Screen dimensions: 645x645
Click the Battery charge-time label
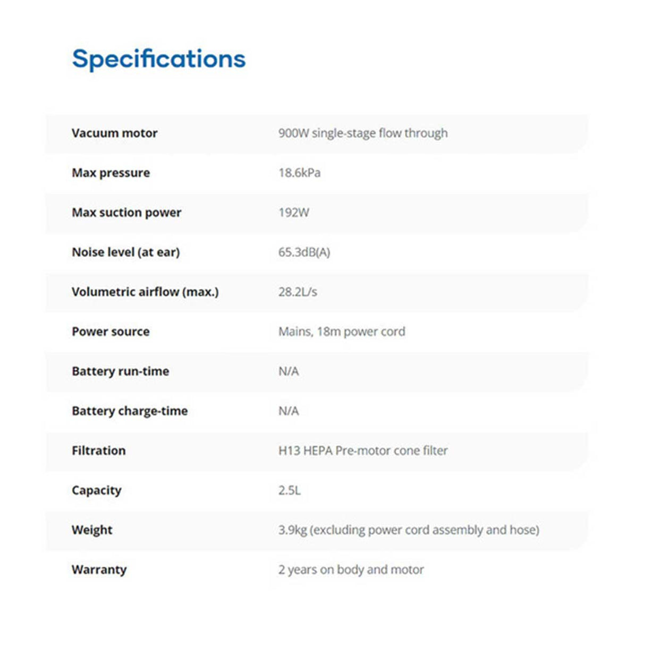point(130,411)
